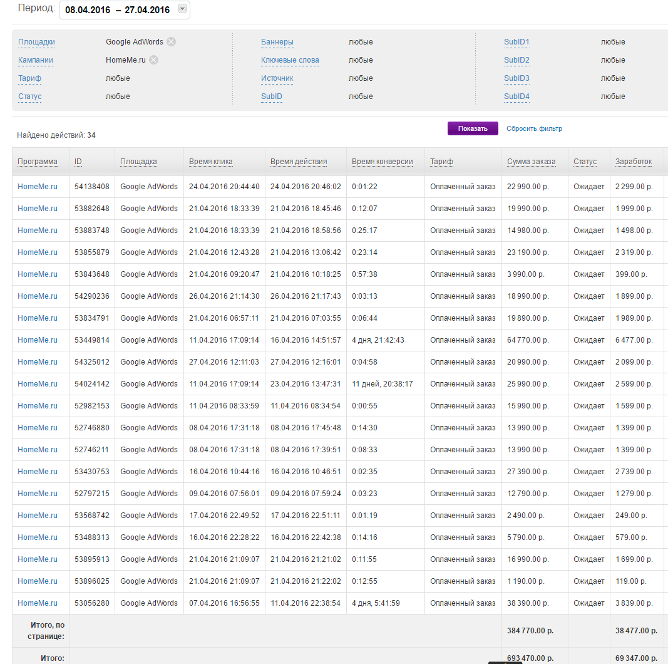Sort table by Площадка column

pyautogui.click(x=138, y=162)
